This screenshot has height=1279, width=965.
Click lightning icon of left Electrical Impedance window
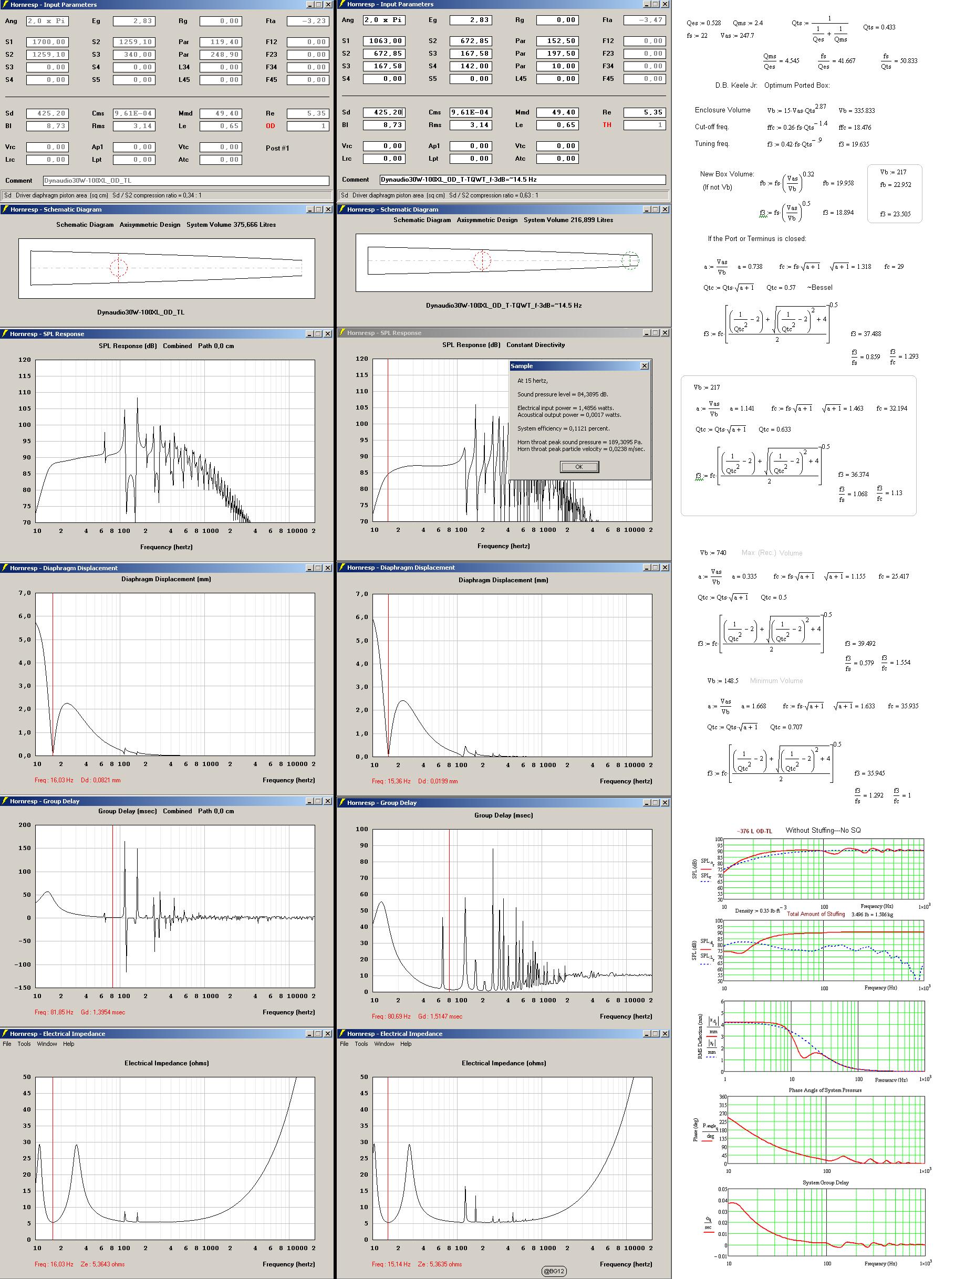tap(5, 1033)
